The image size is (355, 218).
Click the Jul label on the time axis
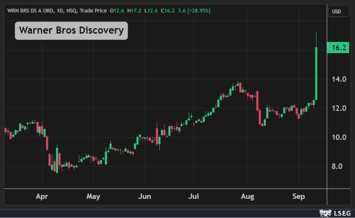[194, 196]
